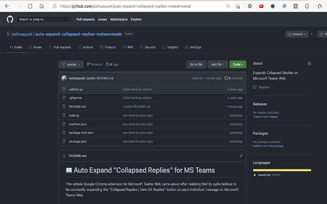Open the Settings tab

click(192, 47)
